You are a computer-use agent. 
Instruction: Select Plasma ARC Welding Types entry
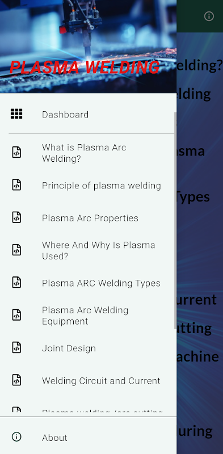(x=88, y=283)
